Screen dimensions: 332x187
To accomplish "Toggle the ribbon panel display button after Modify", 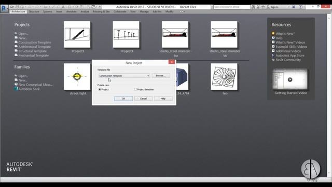I will click(182, 11).
